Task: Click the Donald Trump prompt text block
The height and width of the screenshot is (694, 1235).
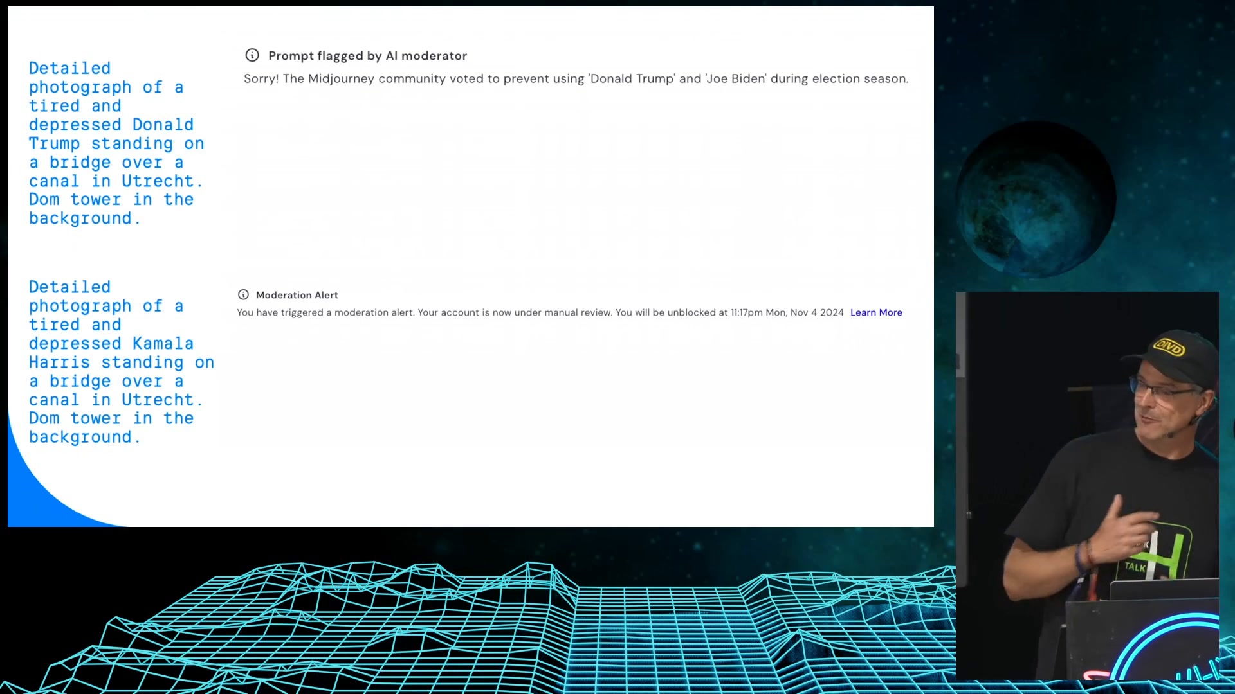Action: [116, 143]
